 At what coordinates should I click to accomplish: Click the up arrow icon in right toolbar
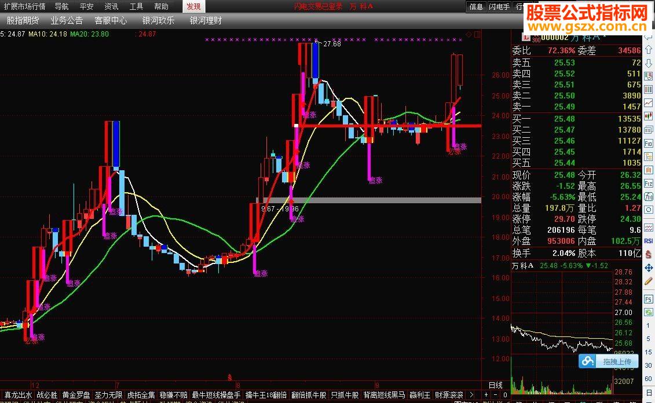[648, 50]
